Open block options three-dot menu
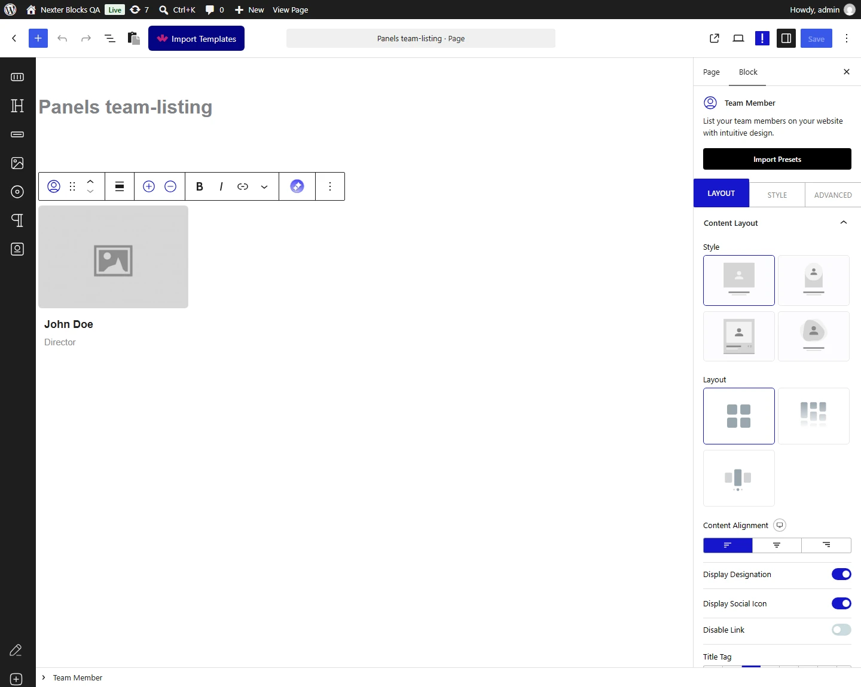 (330, 186)
